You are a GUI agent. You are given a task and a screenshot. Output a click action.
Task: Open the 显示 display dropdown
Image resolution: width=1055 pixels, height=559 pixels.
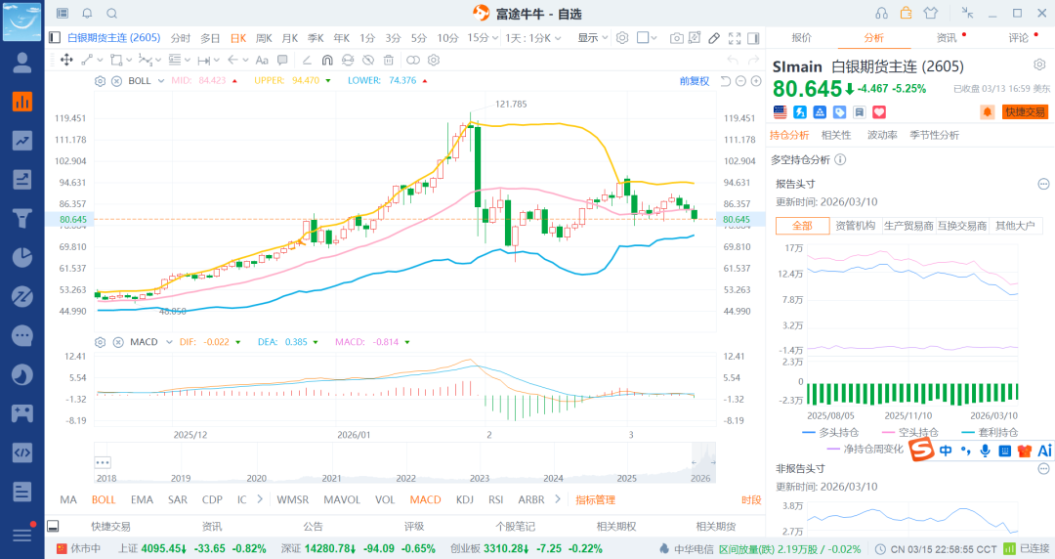click(x=592, y=38)
